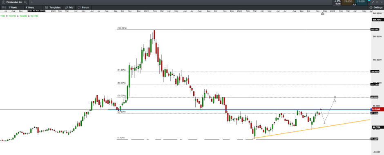Open search next to Pinduoduo Inc.
This screenshot has width=384, height=155.
25,2
